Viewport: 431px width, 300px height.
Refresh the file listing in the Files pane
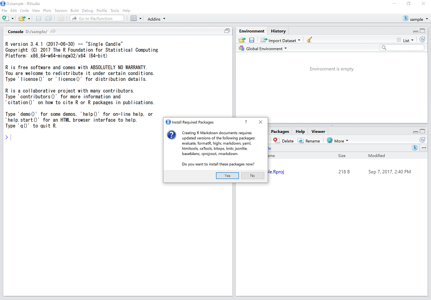tap(422, 140)
